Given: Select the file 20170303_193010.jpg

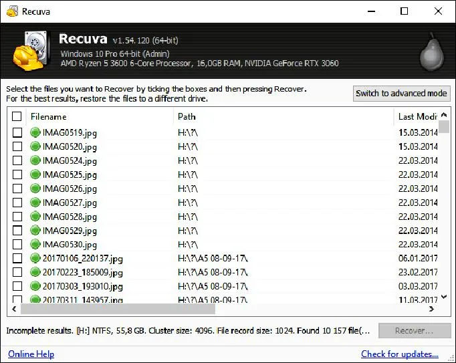Looking at the screenshot, I should [x=83, y=286].
